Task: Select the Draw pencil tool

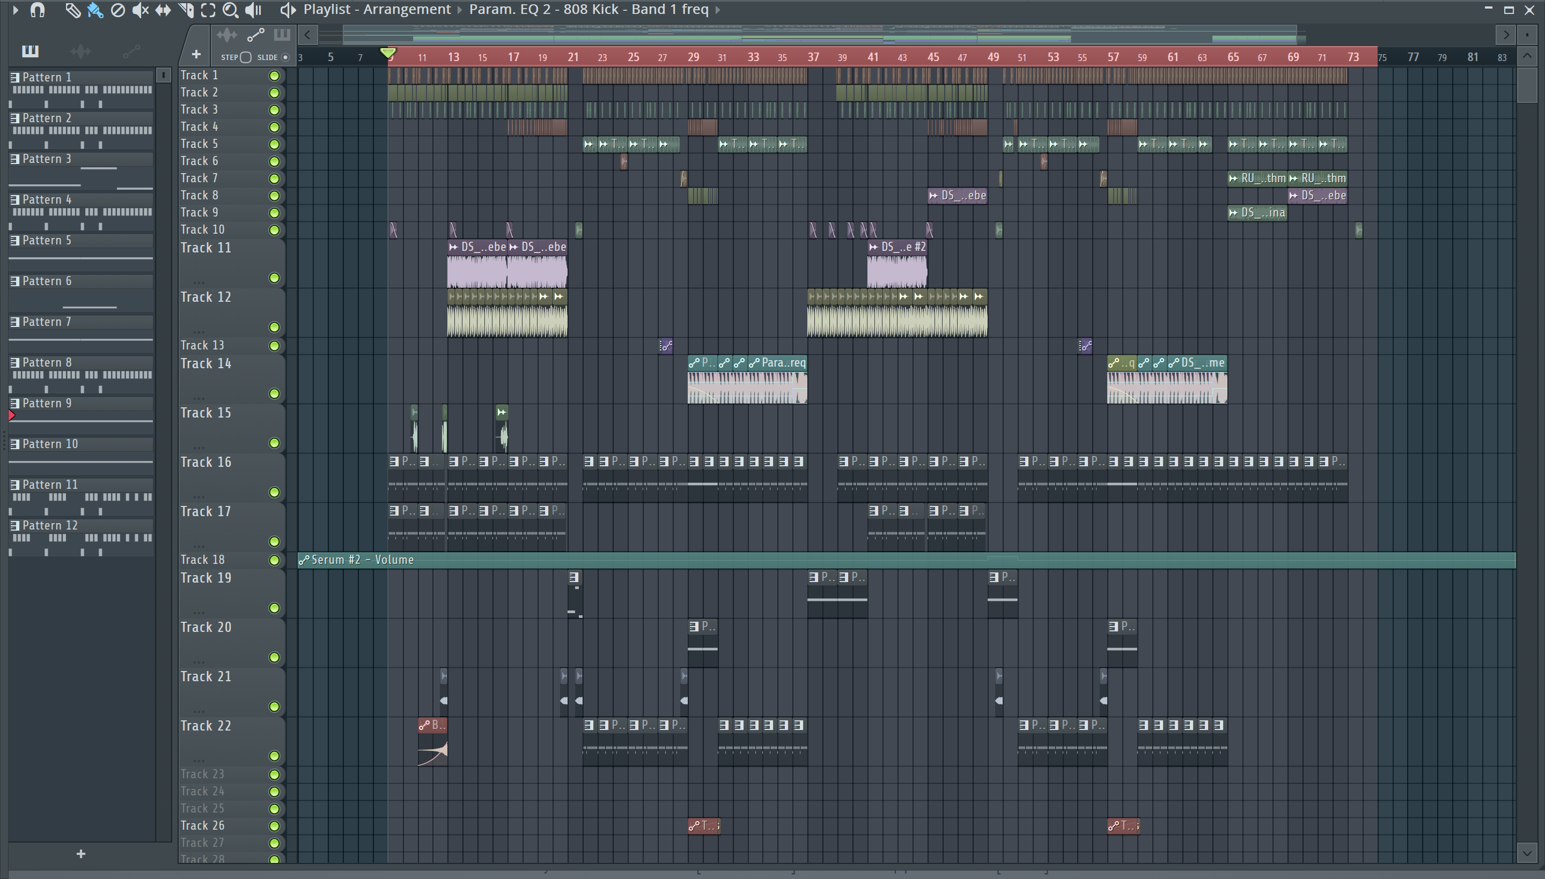Action: [x=72, y=10]
